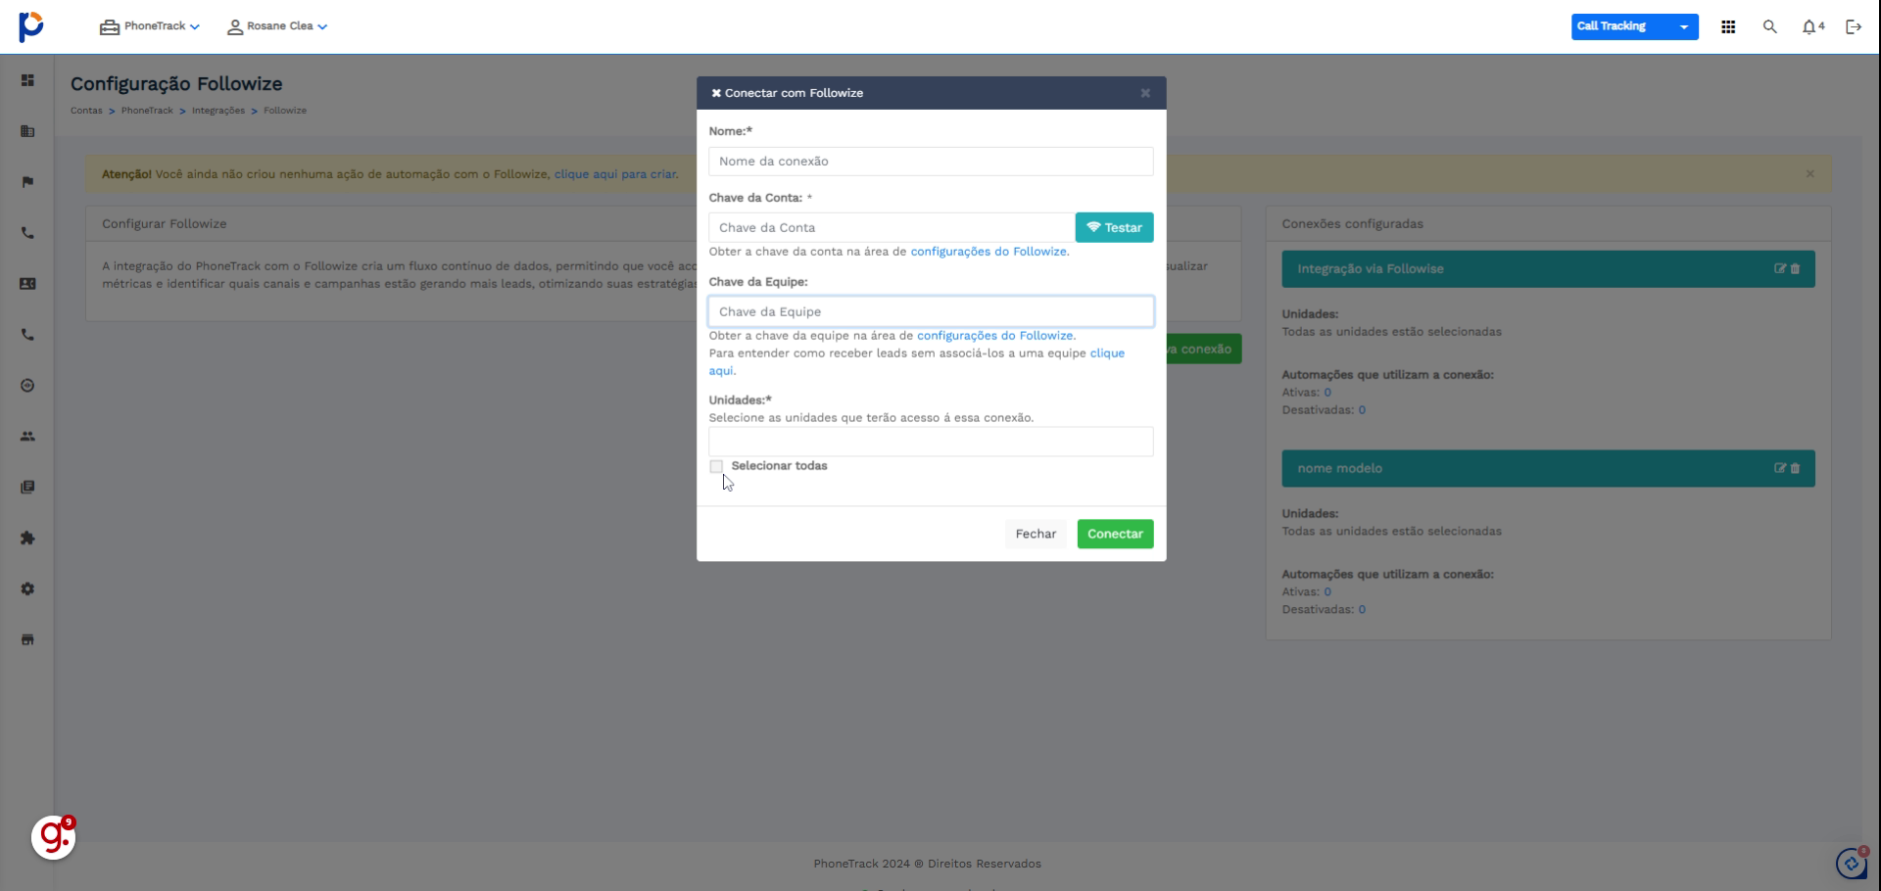Open the contact card sidebar icon
The image size is (1881, 891).
click(x=27, y=284)
